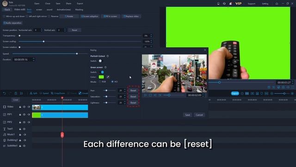Stop the Keying preview playback

point(150,95)
